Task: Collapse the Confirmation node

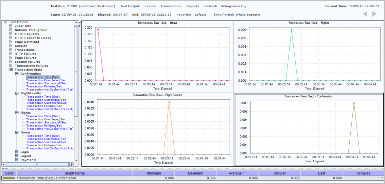Action: [17, 74]
